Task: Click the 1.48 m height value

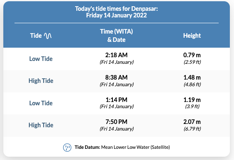Action: [192, 78]
